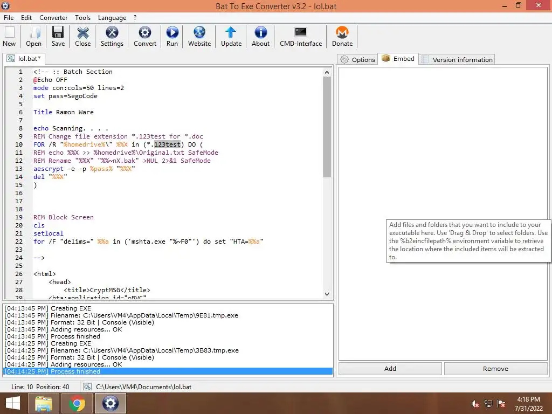This screenshot has height=414, width=552.
Task: Click the highlighted '123test' text
Action: coord(167,144)
